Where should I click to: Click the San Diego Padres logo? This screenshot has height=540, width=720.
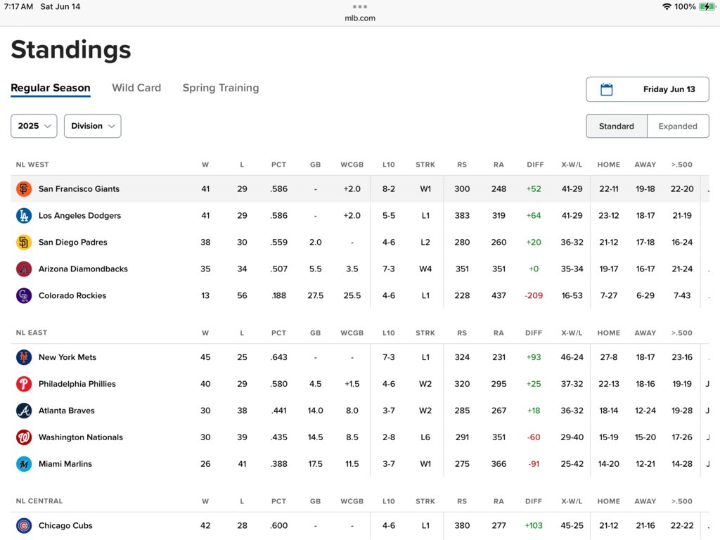(x=24, y=242)
